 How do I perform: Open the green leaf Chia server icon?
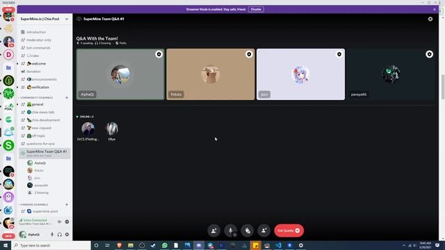tap(8, 81)
